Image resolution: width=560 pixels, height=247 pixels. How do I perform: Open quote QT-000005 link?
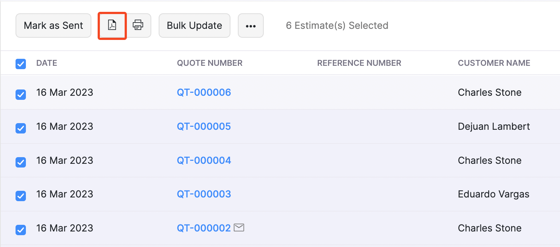coord(204,126)
